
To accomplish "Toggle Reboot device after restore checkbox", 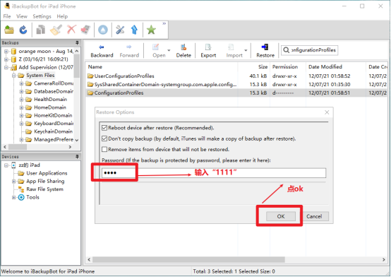I will click(104, 128).
